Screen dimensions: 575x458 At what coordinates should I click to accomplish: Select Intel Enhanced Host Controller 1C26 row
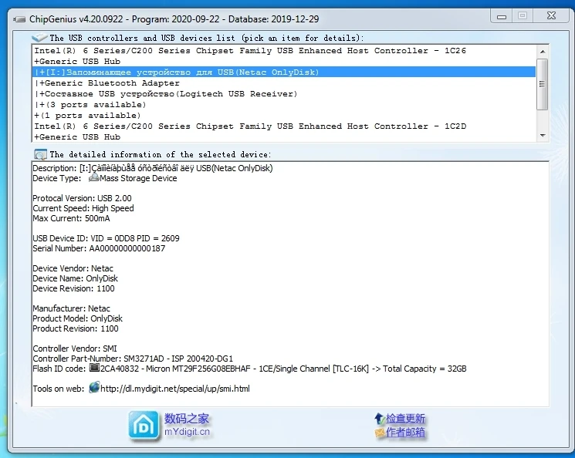284,51
